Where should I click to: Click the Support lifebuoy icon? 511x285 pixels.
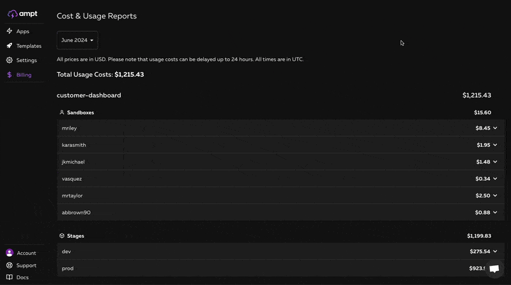pyautogui.click(x=10, y=265)
